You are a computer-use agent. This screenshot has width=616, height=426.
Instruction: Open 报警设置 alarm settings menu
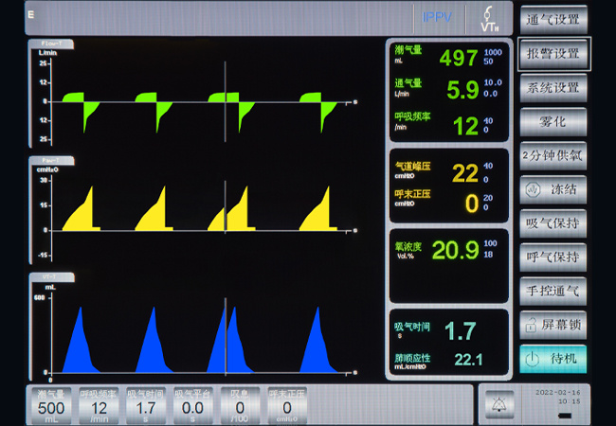553,54
